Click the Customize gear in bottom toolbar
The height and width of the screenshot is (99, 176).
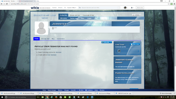click(x=86, y=90)
